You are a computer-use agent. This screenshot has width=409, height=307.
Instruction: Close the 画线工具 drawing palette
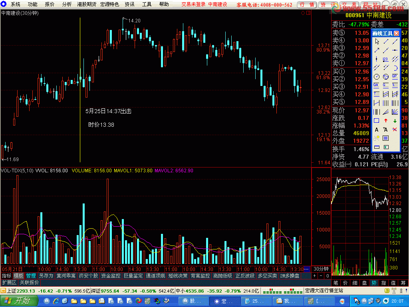click(x=396, y=33)
